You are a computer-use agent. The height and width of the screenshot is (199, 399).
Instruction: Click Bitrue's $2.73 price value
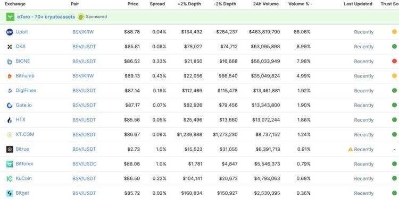(134, 149)
